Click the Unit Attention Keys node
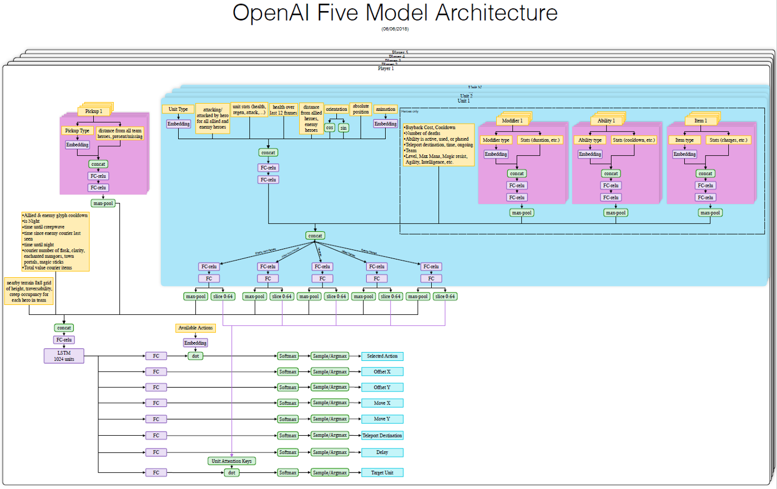777x489 pixels. pyautogui.click(x=231, y=461)
